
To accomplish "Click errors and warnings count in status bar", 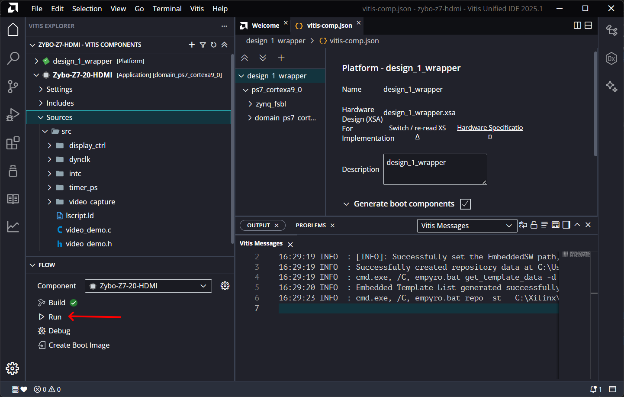I will [x=48, y=389].
